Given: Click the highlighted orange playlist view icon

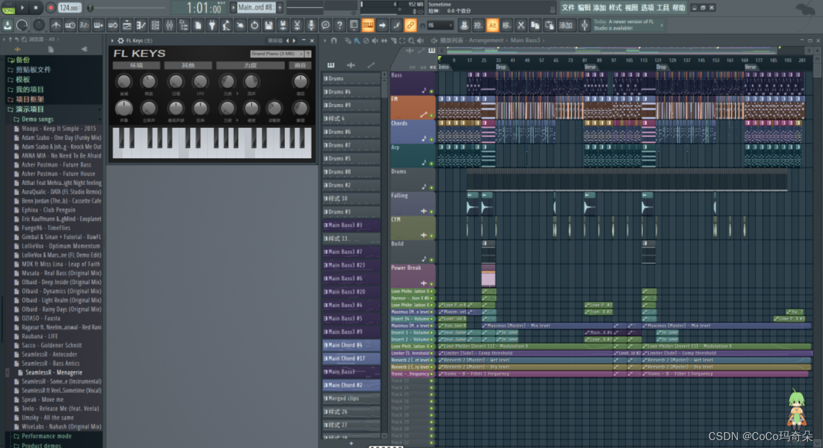Looking at the screenshot, I should [368, 26].
